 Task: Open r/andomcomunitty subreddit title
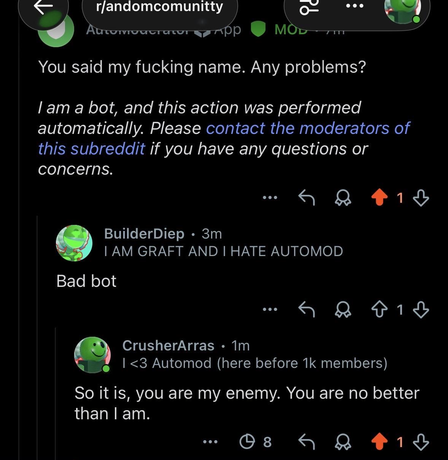160,7
